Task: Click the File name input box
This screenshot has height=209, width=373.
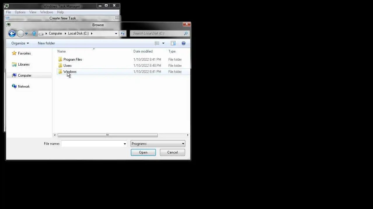Action: 92,144
